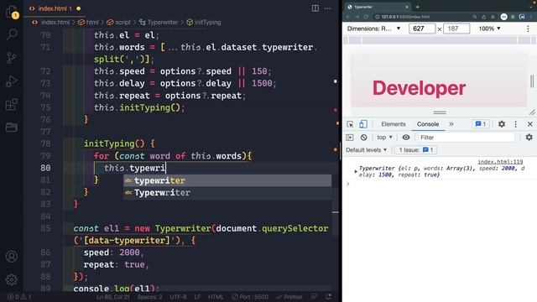Close the DevTools panel
This screenshot has width=537, height=302.
point(530,124)
